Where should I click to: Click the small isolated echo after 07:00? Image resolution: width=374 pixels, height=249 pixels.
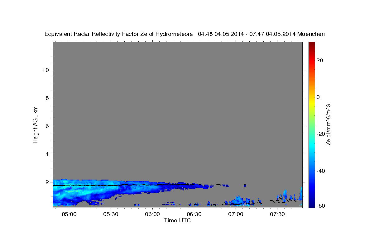pyautogui.click(x=245, y=186)
